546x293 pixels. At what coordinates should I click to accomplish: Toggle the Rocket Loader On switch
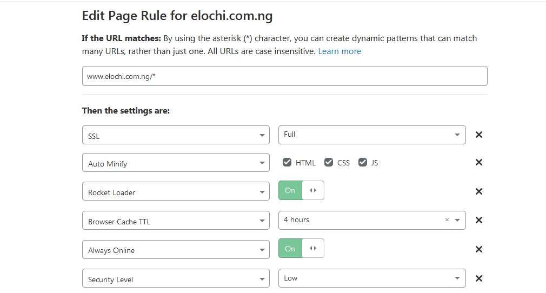point(301,190)
